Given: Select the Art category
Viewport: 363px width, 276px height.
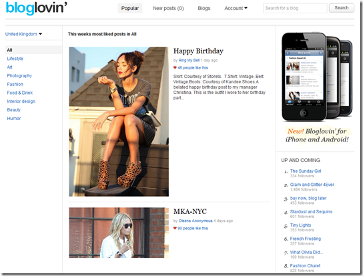Looking at the screenshot, I should [9, 67].
